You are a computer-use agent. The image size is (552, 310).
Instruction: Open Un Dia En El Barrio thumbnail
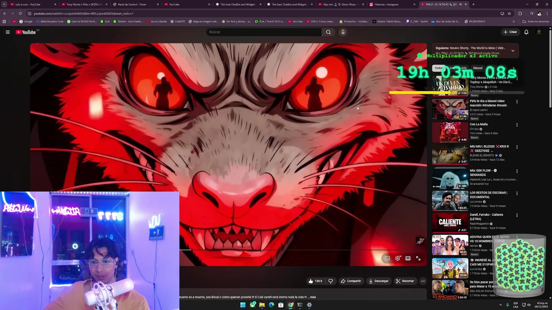coord(450,86)
